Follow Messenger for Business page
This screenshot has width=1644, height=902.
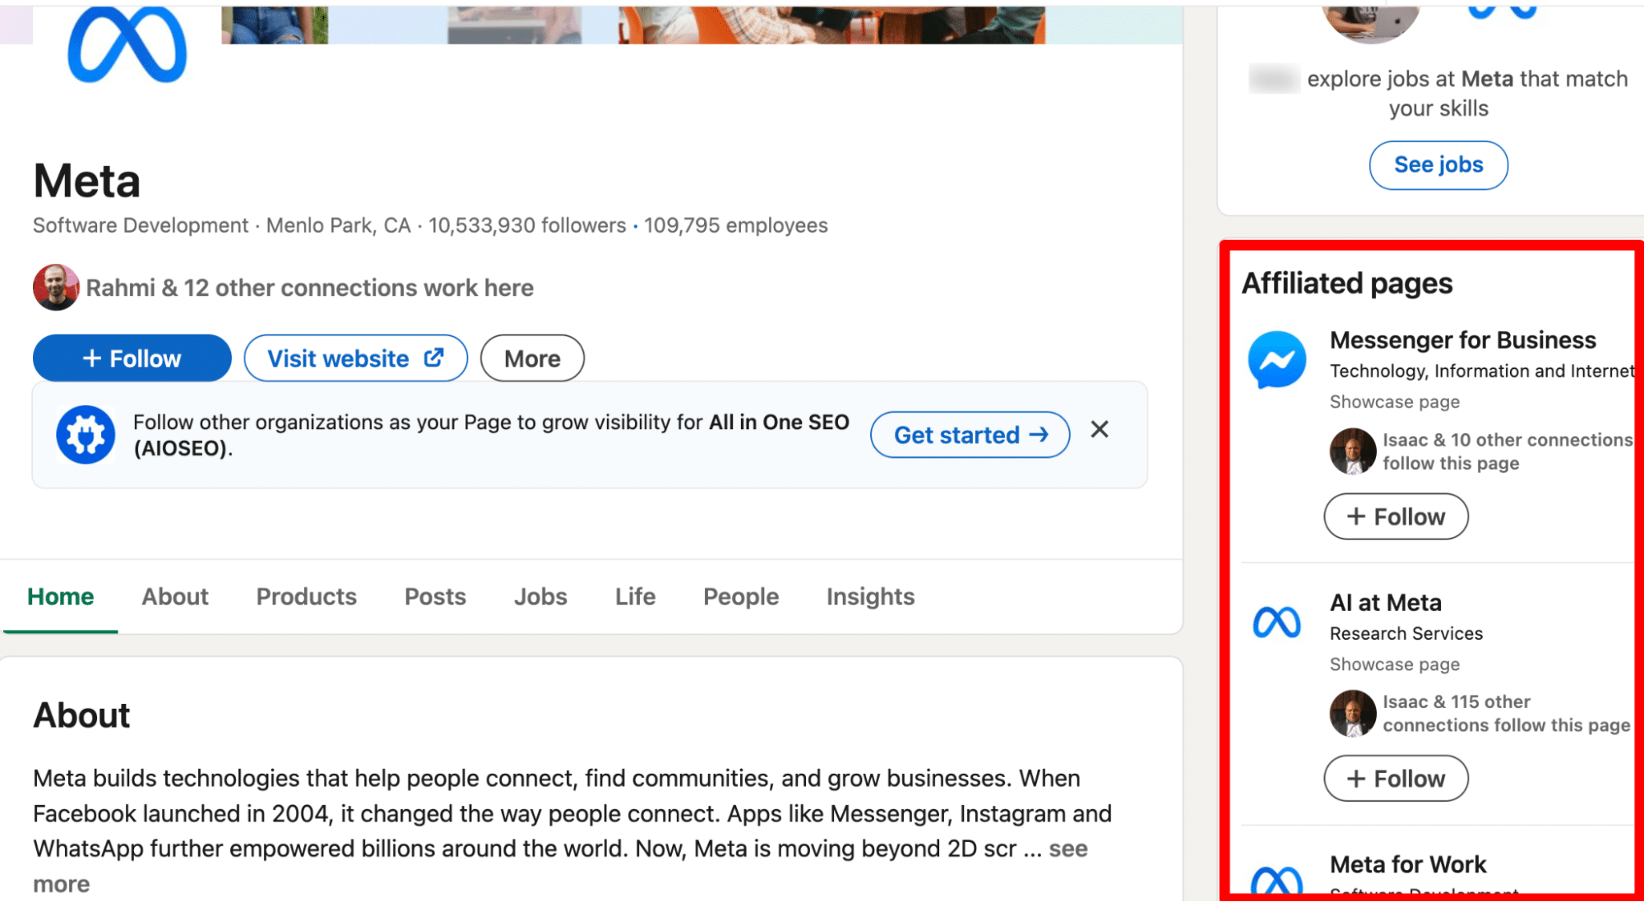pyautogui.click(x=1396, y=516)
